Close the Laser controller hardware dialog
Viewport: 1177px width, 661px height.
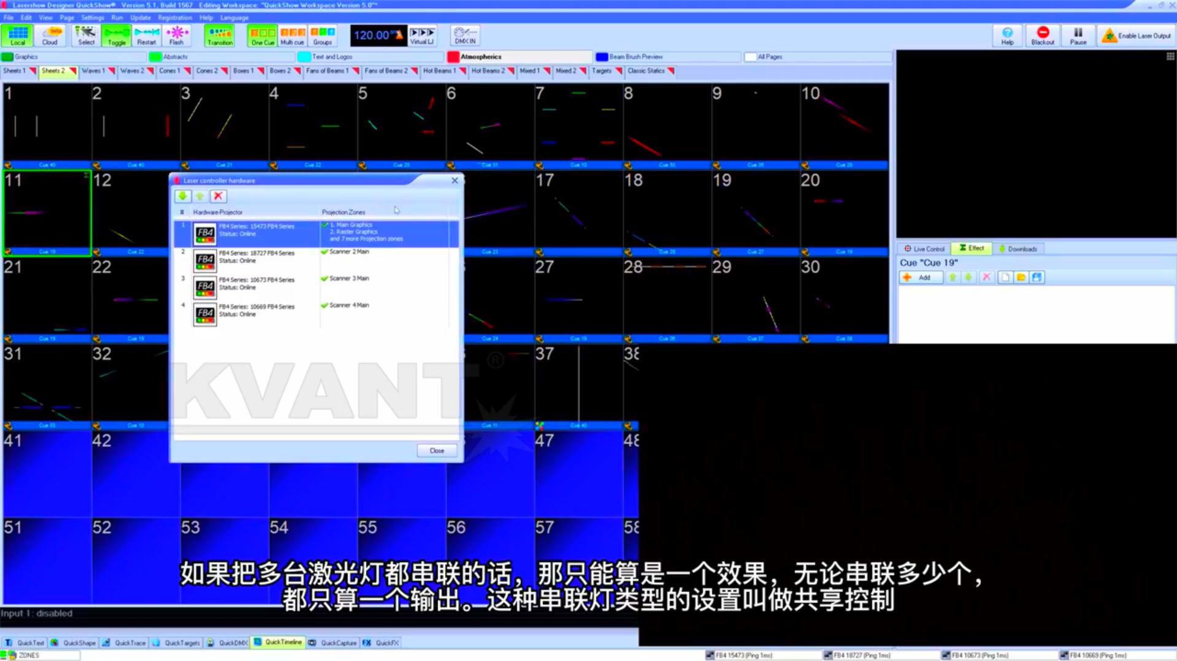(x=437, y=450)
